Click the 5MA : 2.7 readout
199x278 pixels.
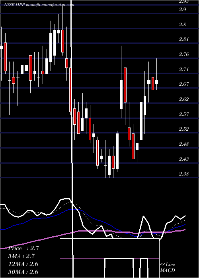(x=21, y=256)
